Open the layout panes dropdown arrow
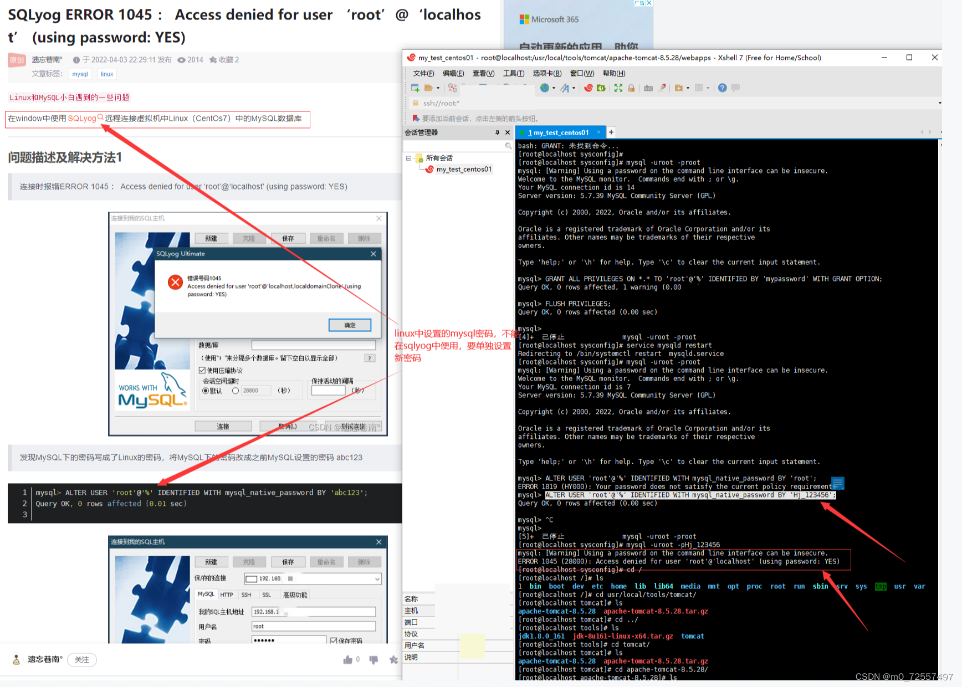The width and height of the screenshot is (962, 687). (708, 88)
